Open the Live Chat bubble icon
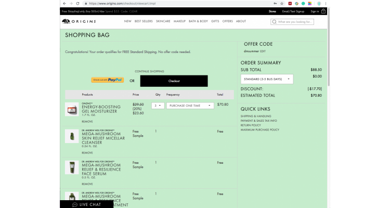This screenshot has width=390, height=208. [x=75, y=204]
